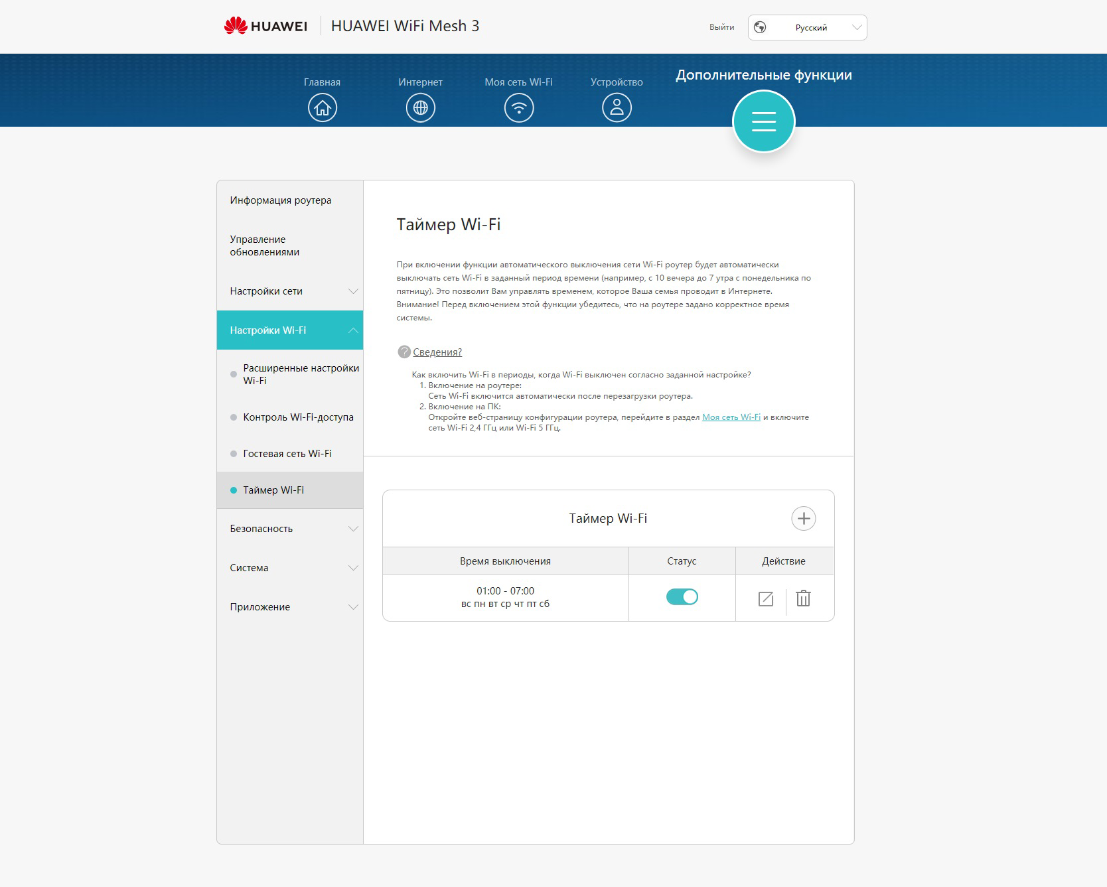Click the days list вс пн вт ср чт пт сб

(x=505, y=604)
